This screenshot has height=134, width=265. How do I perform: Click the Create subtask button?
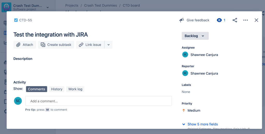[x=56, y=44]
